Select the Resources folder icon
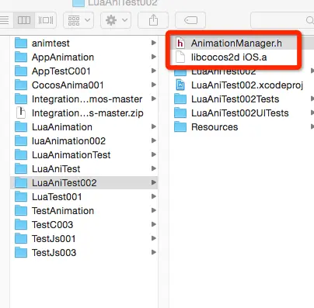This screenshot has height=308, width=314. tap(180, 126)
